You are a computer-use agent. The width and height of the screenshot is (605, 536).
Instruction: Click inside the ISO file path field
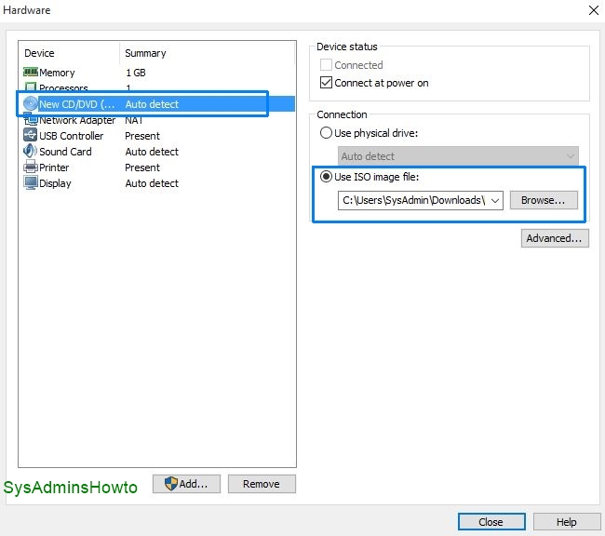(411, 200)
